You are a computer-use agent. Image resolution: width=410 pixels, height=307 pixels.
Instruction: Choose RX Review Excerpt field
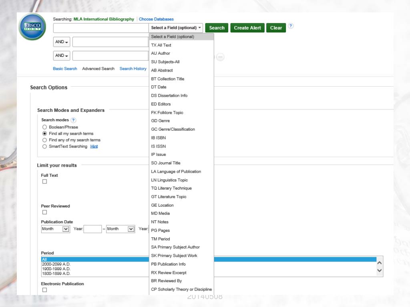(x=181, y=273)
